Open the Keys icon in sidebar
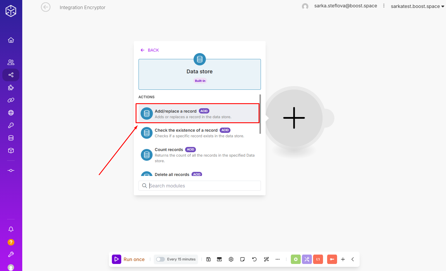The width and height of the screenshot is (446, 271). [x=11, y=125]
